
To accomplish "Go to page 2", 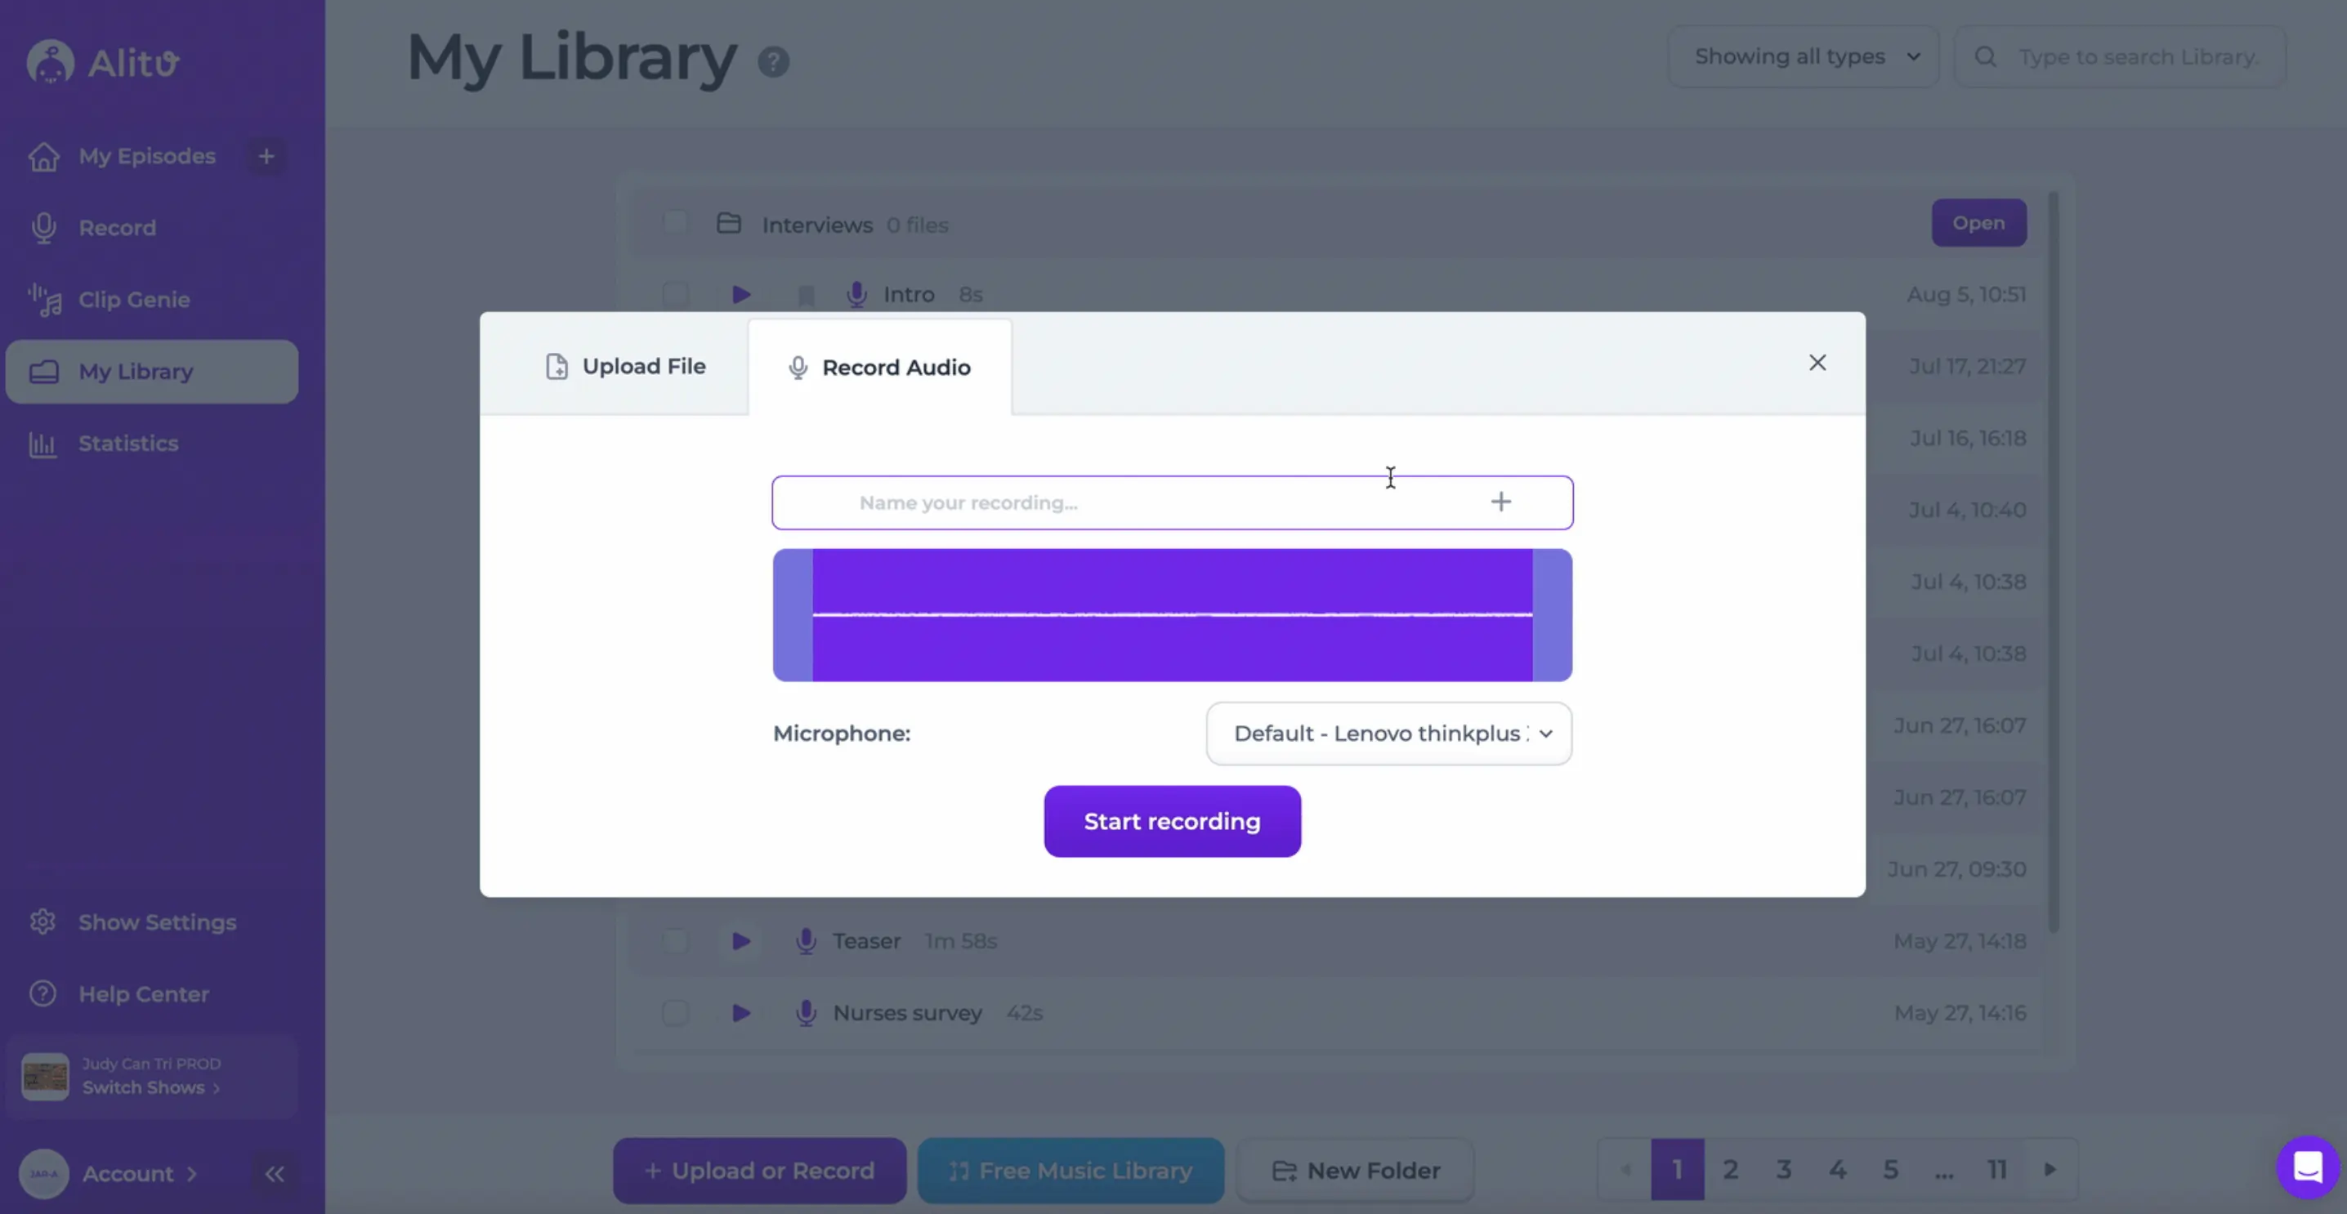I will coord(1731,1169).
